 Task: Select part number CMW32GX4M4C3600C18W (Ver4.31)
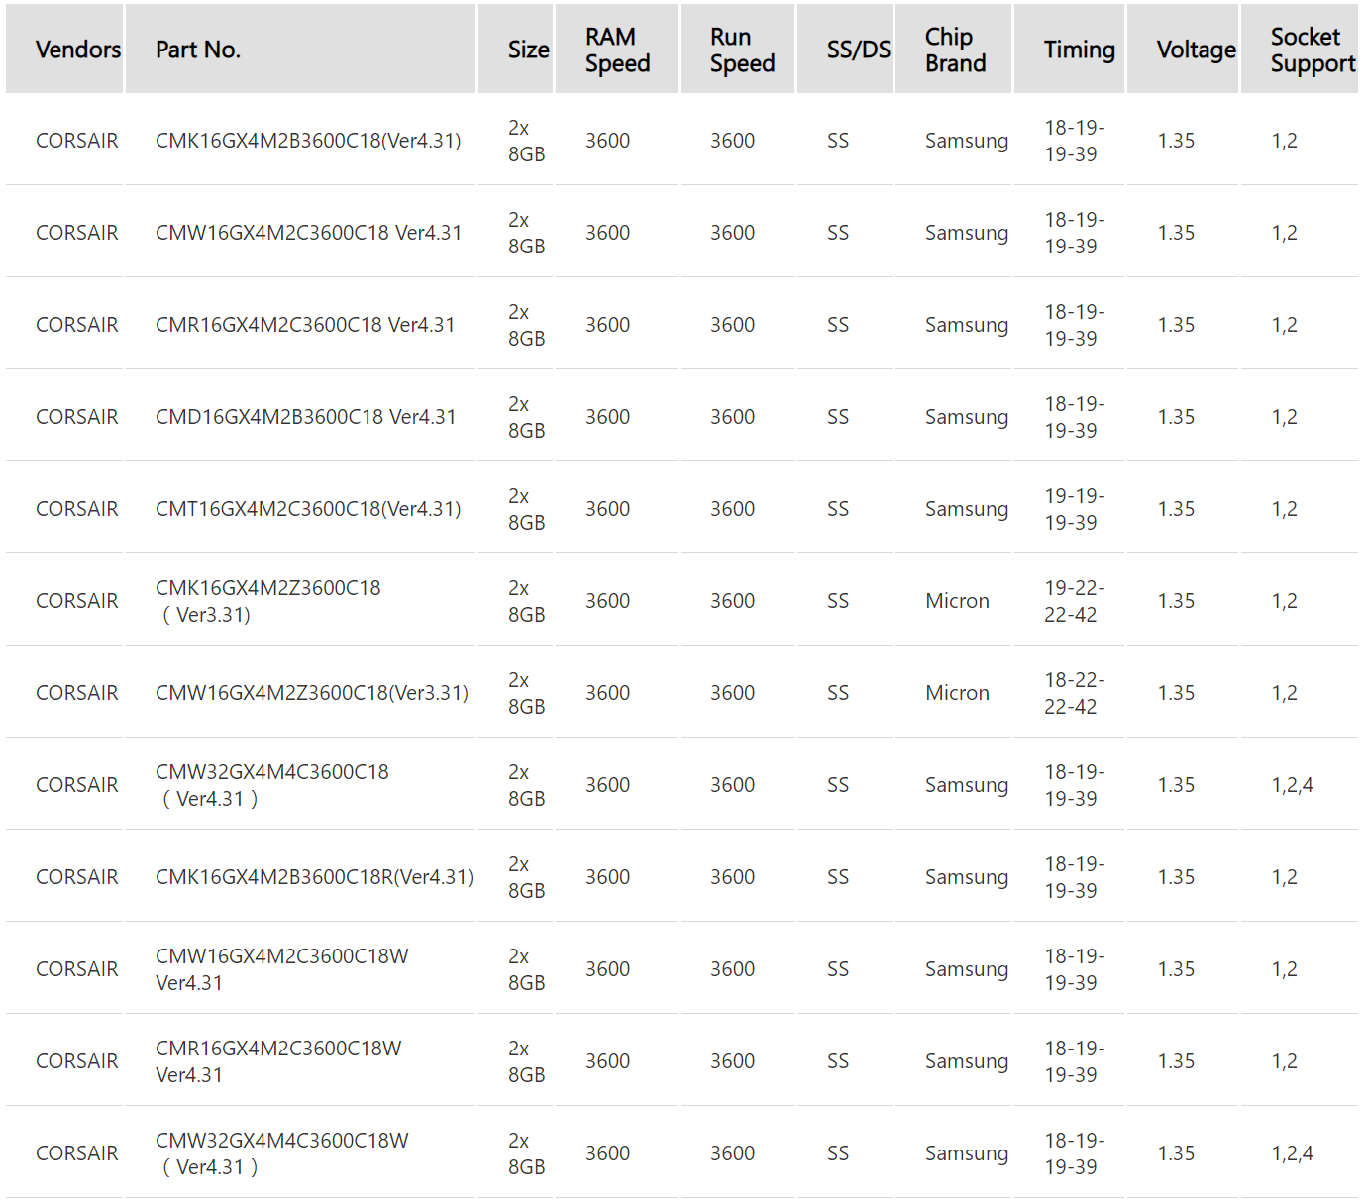click(282, 1153)
